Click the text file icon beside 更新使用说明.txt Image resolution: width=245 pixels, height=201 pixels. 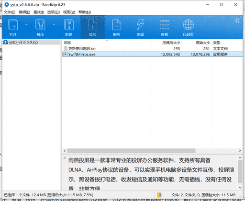pos(66,49)
